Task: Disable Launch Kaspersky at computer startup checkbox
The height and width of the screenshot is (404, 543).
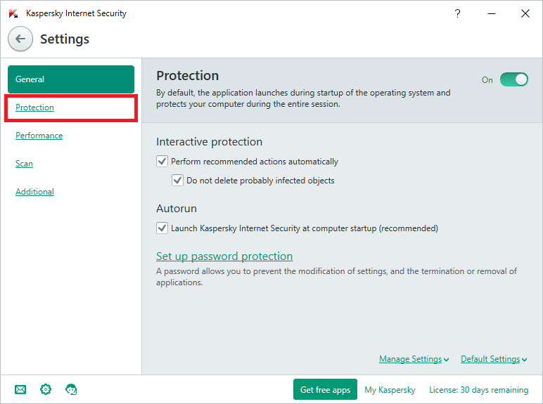Action: [x=162, y=228]
